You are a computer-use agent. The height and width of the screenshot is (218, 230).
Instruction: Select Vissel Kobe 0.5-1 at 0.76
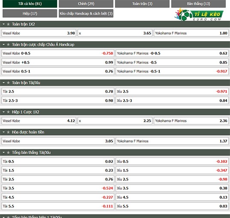[58, 71]
